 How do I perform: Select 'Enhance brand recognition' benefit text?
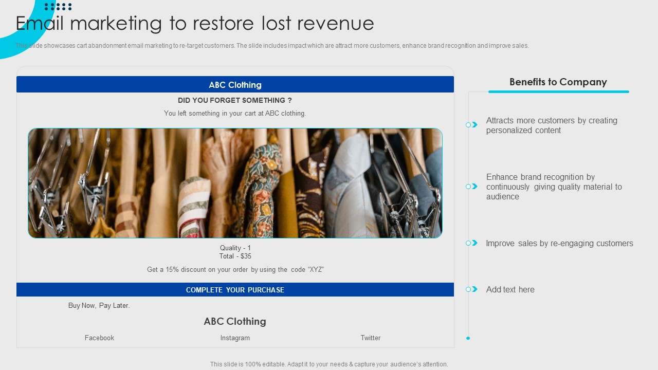554,187
